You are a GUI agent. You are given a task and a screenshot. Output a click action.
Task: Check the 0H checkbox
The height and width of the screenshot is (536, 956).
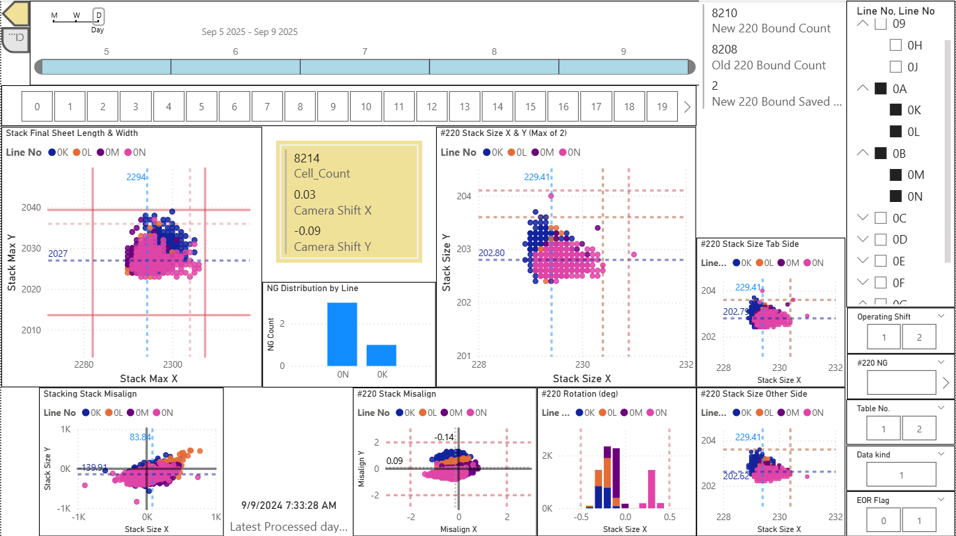pos(896,45)
